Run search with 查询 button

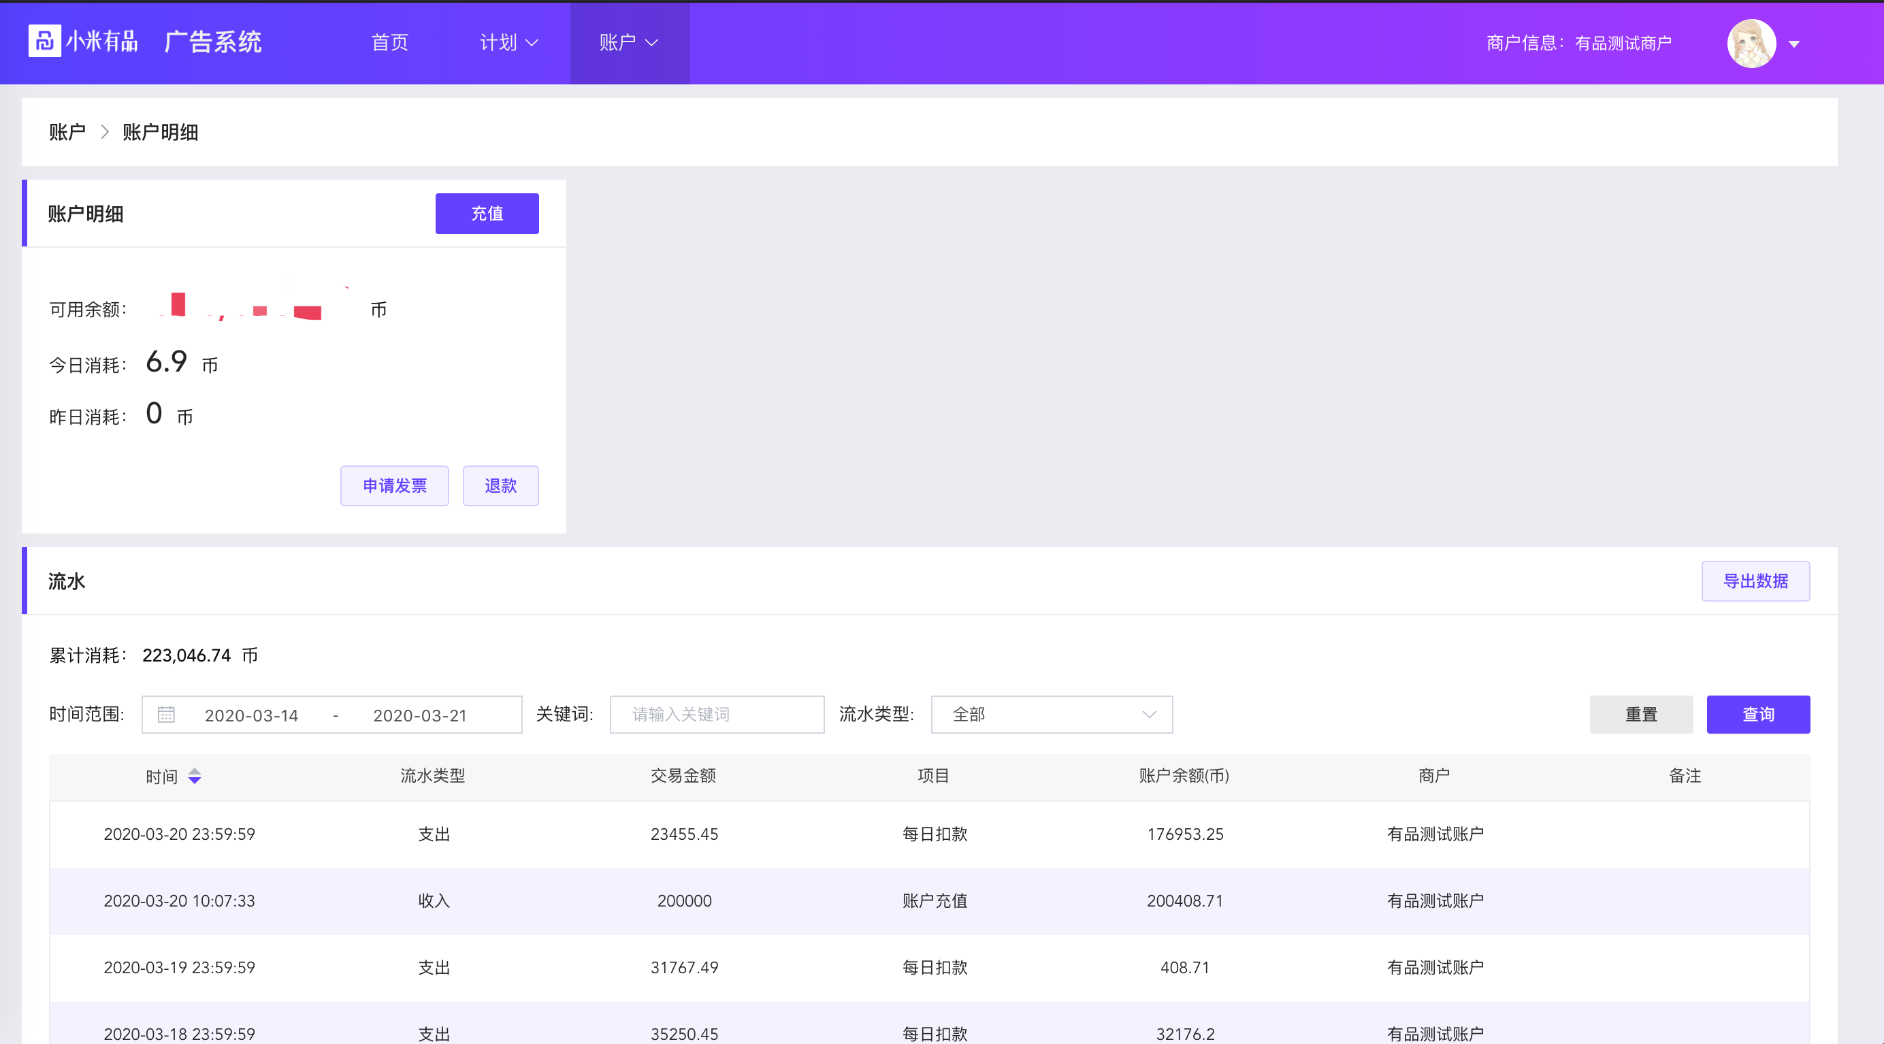(x=1757, y=715)
